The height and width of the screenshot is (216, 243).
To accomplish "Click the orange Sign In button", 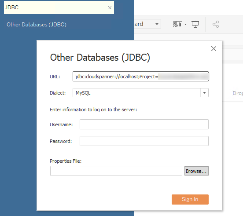I will pos(190,199).
